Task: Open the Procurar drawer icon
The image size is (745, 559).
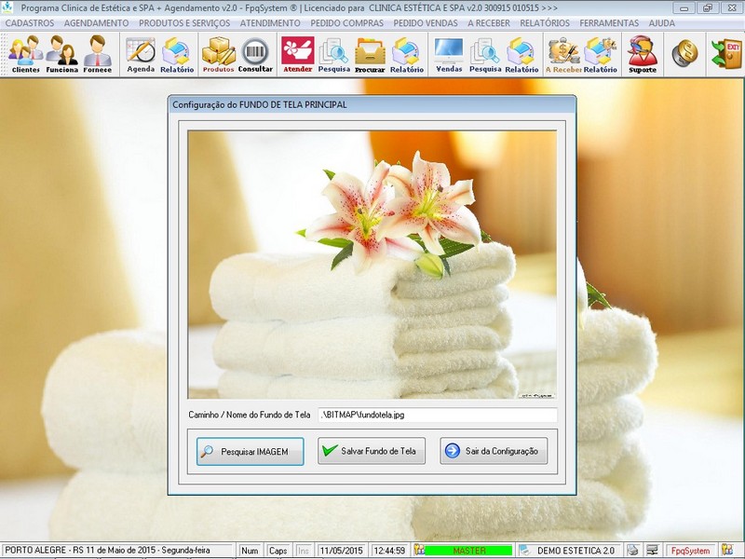Action: (370, 55)
